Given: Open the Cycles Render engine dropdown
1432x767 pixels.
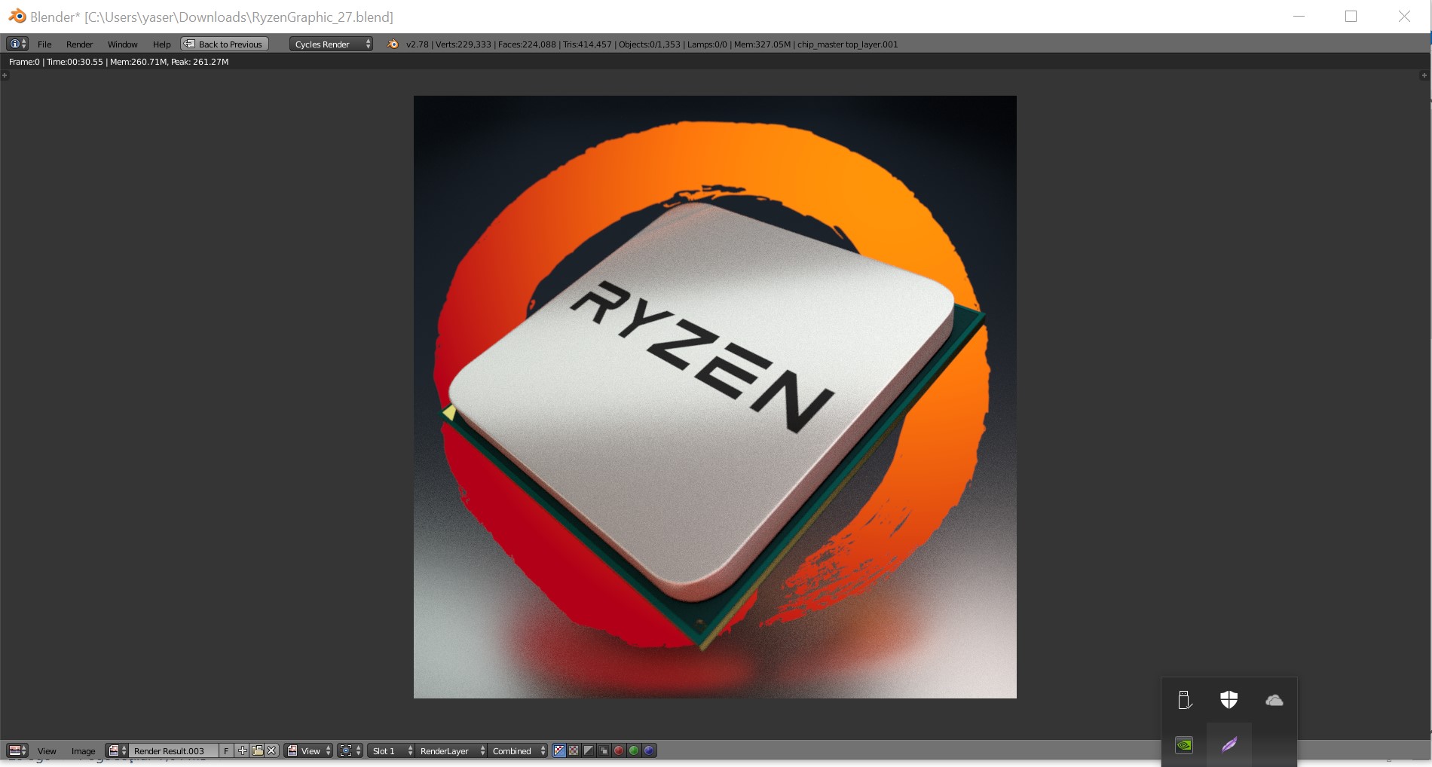Looking at the screenshot, I should [x=331, y=44].
